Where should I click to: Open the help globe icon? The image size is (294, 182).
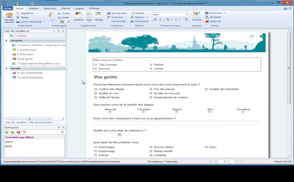pyautogui.click(x=285, y=8)
